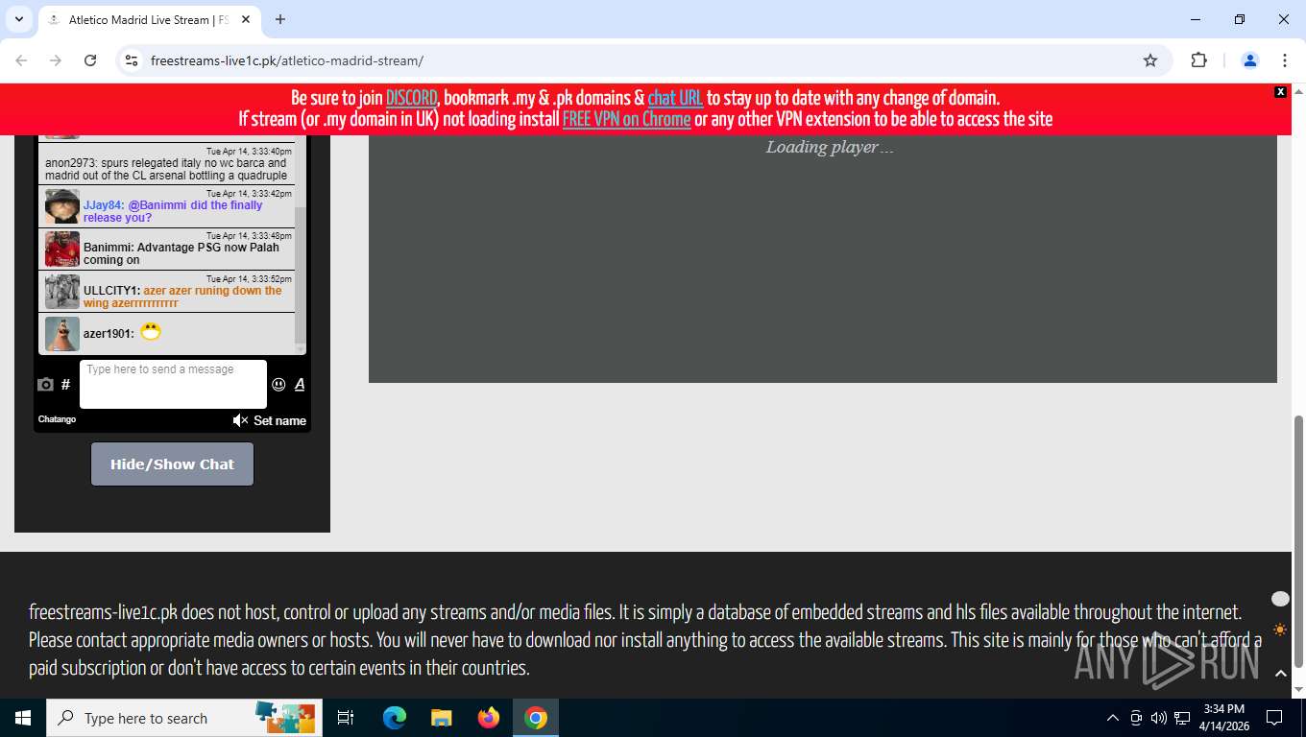
Task: Show hidden system tray icons
Action: [x=1113, y=718]
